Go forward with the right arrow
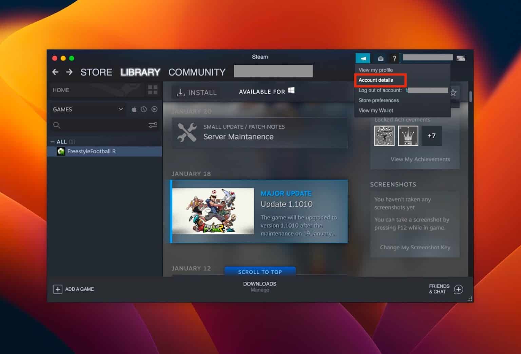The width and height of the screenshot is (521, 354). click(69, 72)
